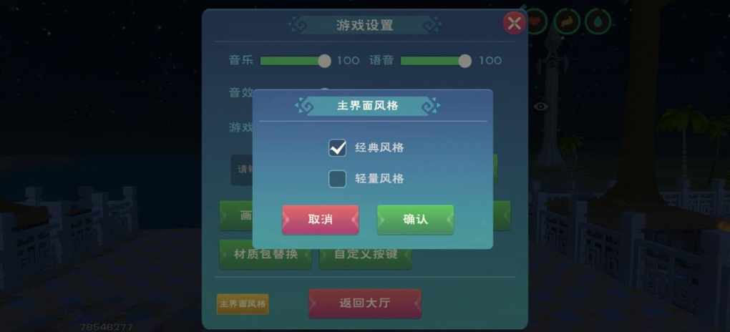This screenshot has width=730, height=332.
Task: Open the 自定义按键 settings
Action: [366, 254]
